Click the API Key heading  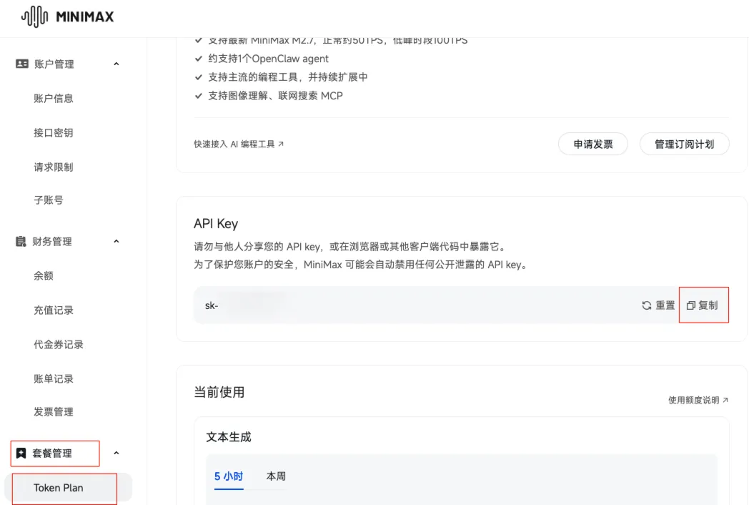[x=216, y=224]
